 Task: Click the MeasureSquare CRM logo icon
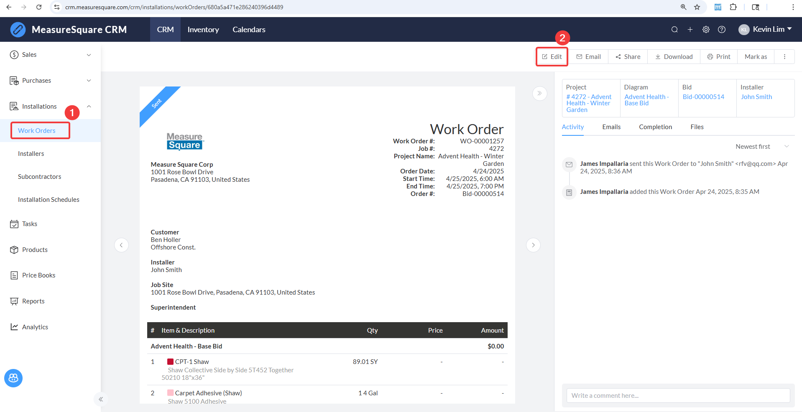(18, 30)
